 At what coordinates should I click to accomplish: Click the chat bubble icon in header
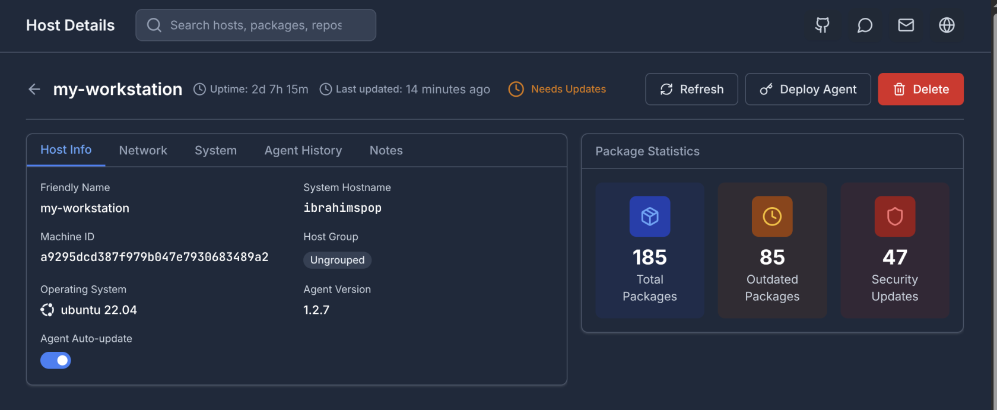tap(865, 25)
